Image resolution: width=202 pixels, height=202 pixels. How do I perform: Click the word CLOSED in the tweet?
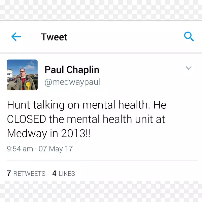(x=26, y=119)
